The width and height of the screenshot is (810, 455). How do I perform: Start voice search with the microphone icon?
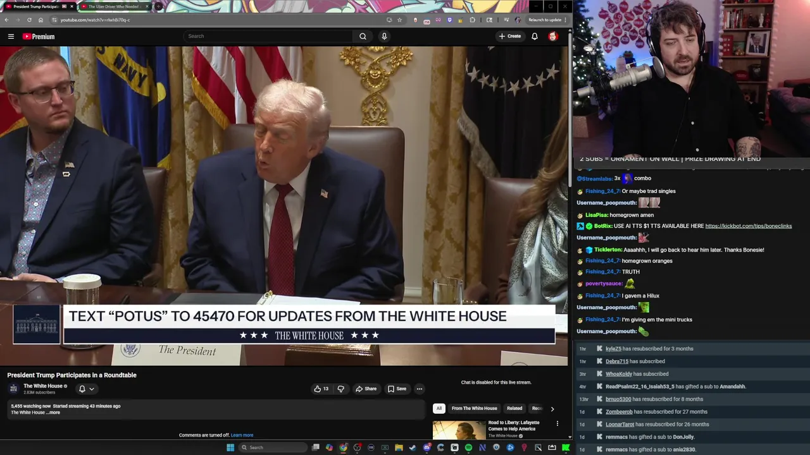(384, 36)
